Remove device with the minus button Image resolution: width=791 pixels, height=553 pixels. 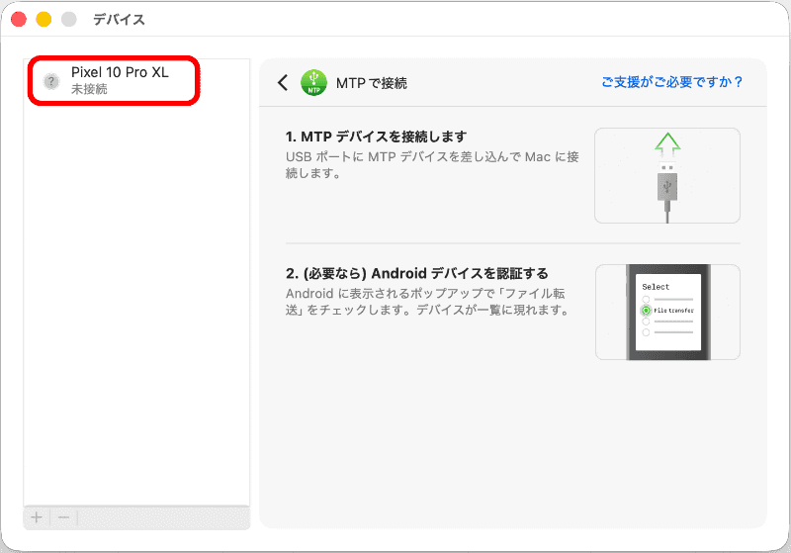pyautogui.click(x=63, y=517)
